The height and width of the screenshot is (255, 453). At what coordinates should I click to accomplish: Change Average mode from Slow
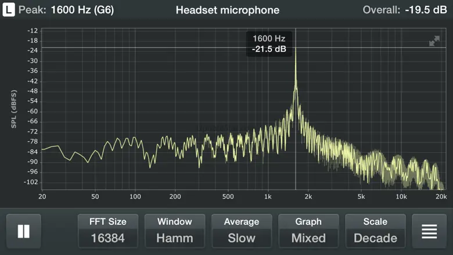tap(242, 231)
